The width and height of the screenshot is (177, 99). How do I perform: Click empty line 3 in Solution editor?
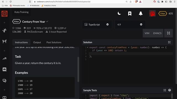click(131, 53)
